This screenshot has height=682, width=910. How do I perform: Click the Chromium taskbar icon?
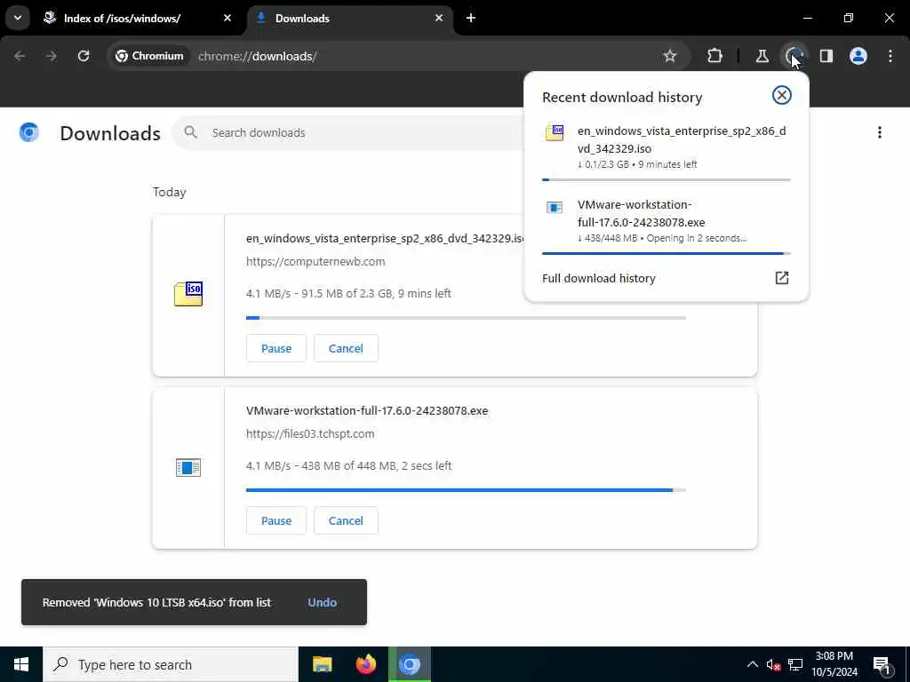click(409, 664)
